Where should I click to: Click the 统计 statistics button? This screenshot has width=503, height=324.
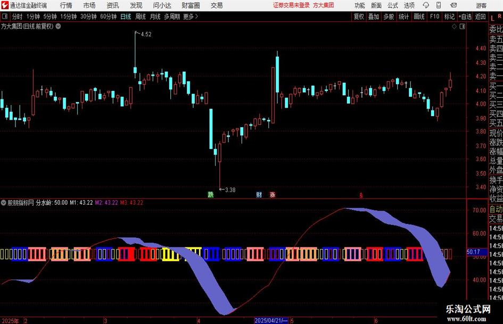coord(403,16)
